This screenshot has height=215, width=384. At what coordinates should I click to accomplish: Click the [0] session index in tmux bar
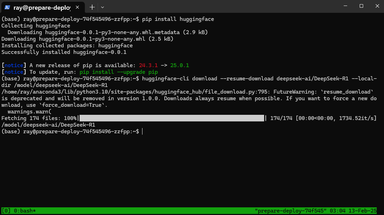click(6, 211)
